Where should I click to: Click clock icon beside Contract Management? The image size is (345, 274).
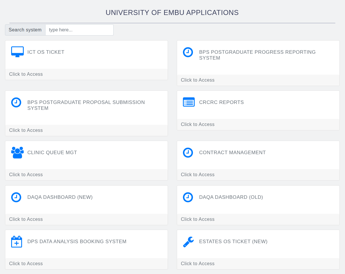click(x=188, y=152)
